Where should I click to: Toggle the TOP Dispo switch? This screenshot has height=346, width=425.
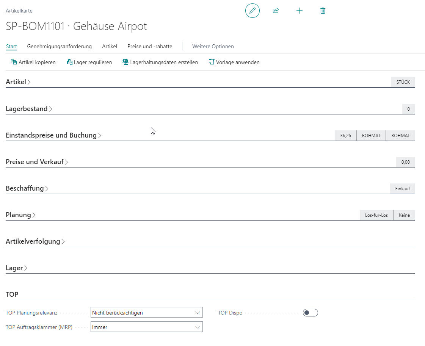click(x=310, y=313)
